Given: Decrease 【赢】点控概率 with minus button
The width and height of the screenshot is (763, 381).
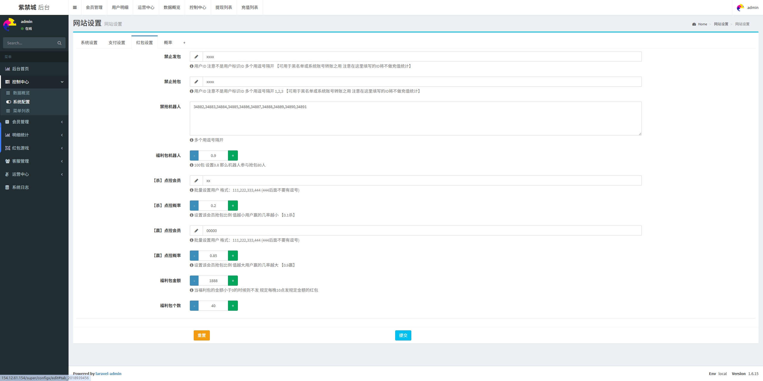Looking at the screenshot, I should click(x=194, y=256).
